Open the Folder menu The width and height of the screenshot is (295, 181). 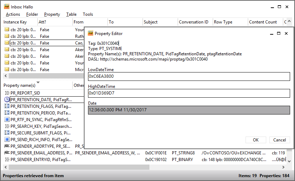(32, 14)
